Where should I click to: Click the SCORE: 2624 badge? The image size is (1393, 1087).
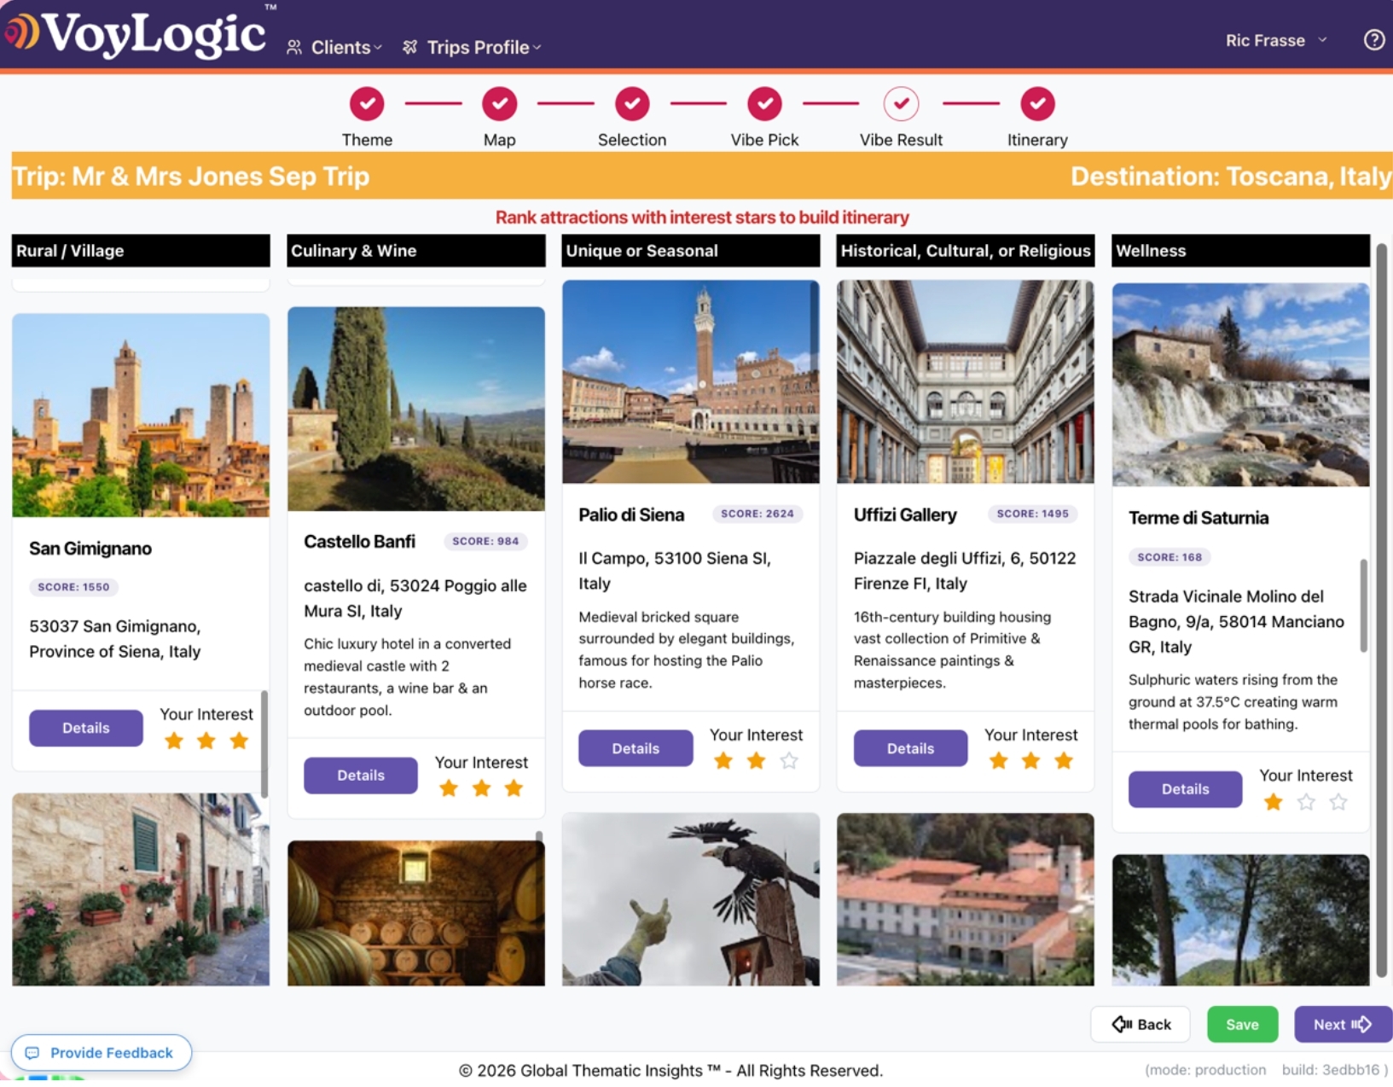[757, 514]
